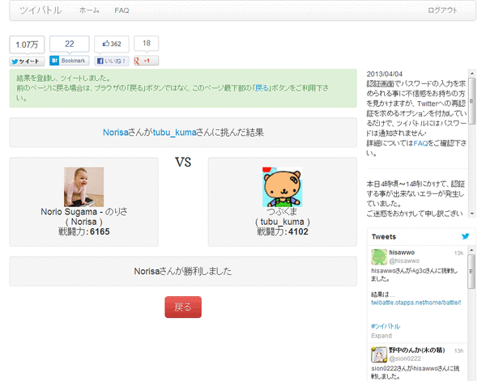The width and height of the screenshot is (486, 381).
Task: Click hisawwo's avatar in Tweets widget
Action: pos(379,257)
